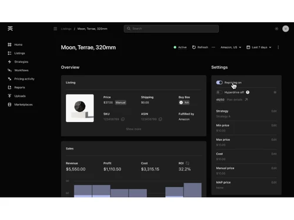Click the Profit value $1,110.50

[x=112, y=169]
